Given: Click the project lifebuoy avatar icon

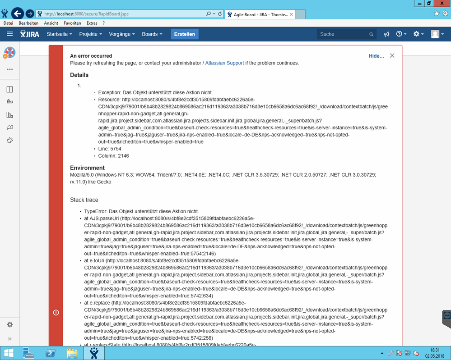Looking at the screenshot, I should pos(9,53).
